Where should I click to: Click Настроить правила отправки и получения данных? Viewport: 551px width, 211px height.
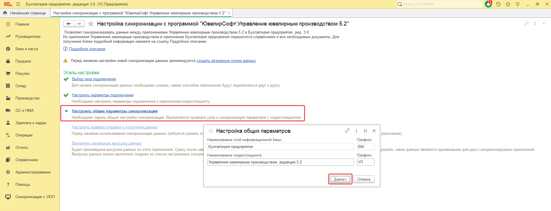(115, 127)
